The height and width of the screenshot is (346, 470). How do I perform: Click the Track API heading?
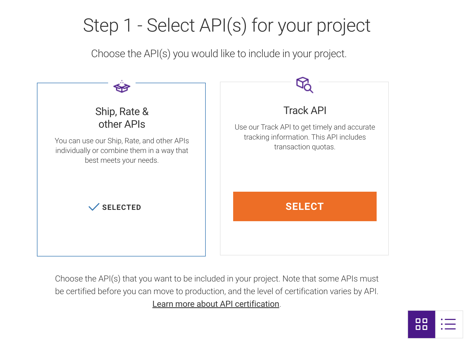(x=305, y=110)
